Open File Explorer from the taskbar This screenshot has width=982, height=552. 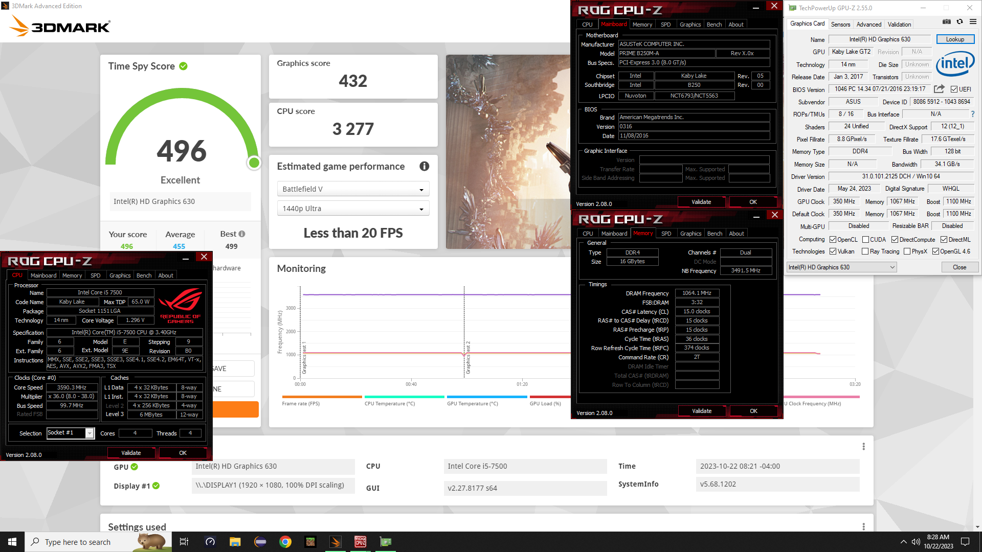click(x=235, y=542)
